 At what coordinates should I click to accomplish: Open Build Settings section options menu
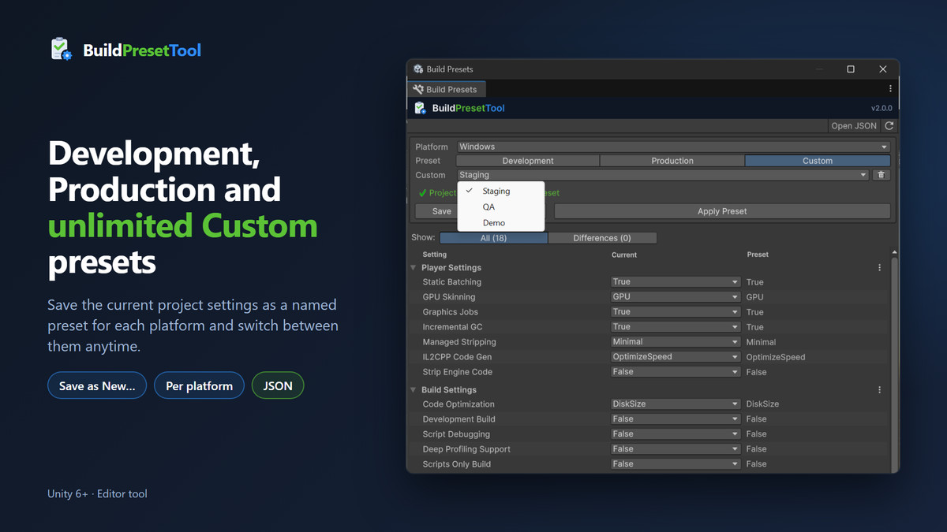(880, 390)
